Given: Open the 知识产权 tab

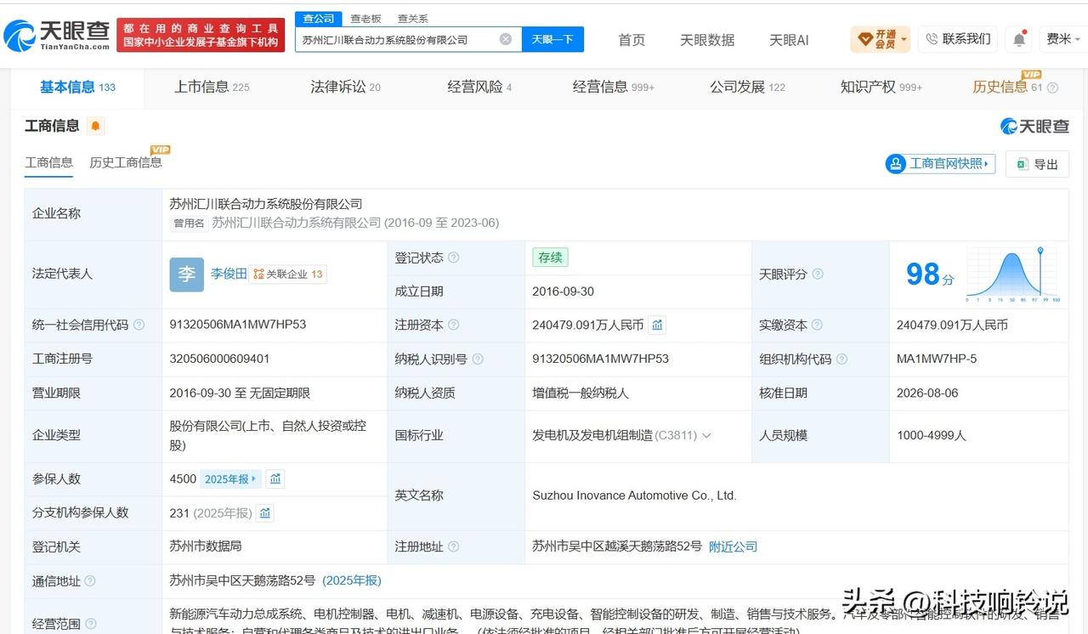Looking at the screenshot, I should (881, 87).
